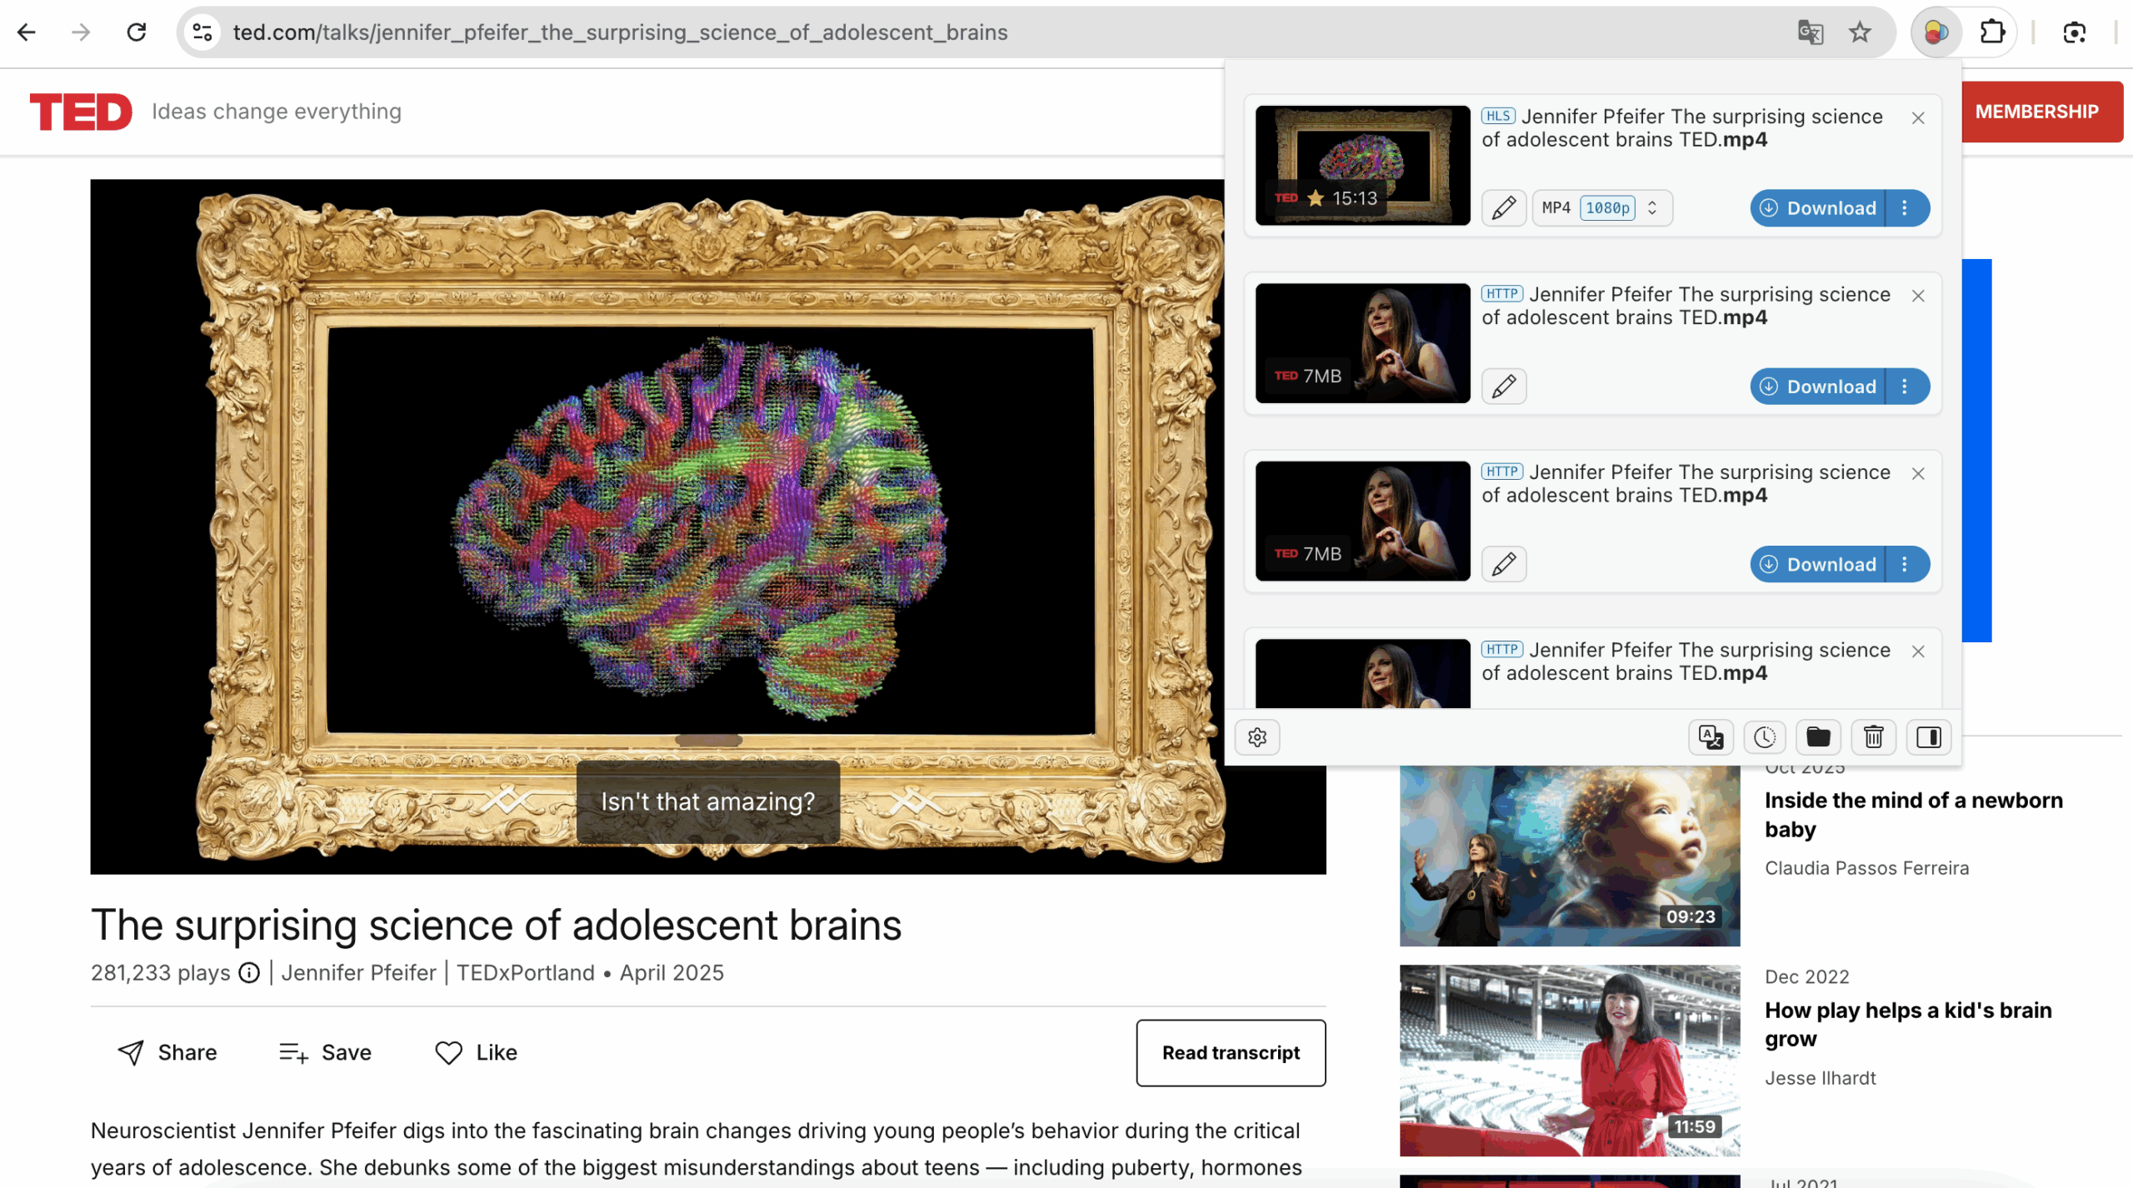Change video quality with the 1080p stepper
This screenshot has width=2133, height=1188.
(1653, 207)
